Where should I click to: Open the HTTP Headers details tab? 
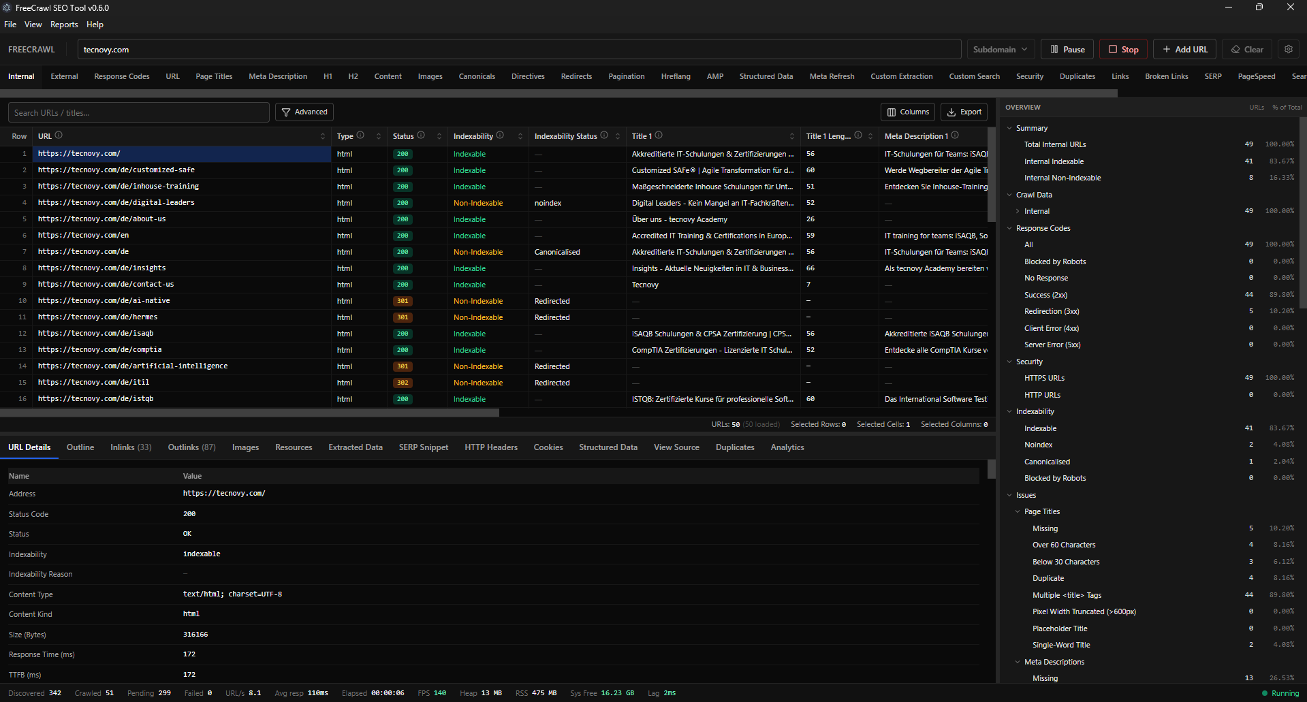click(491, 447)
